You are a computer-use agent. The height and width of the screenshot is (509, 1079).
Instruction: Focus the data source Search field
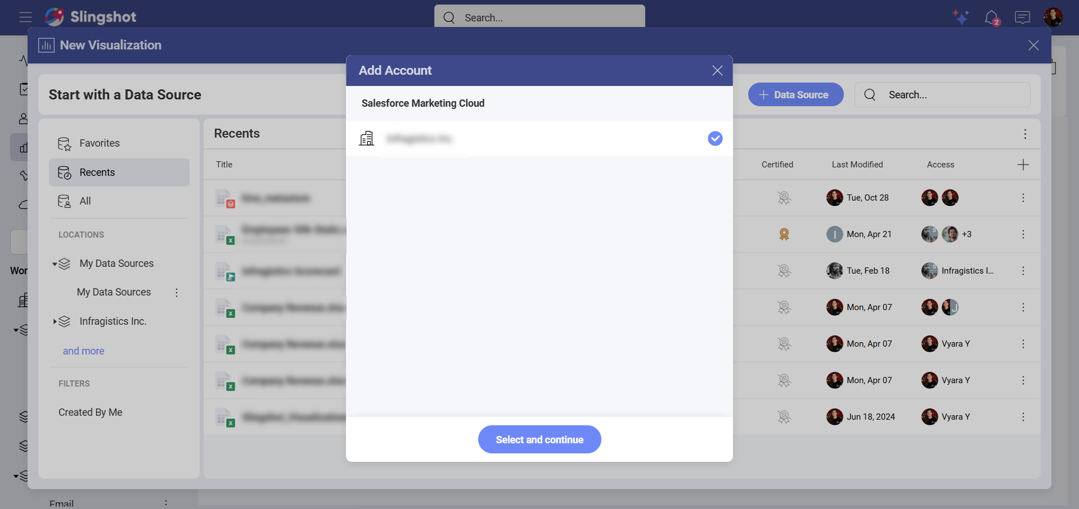pos(942,94)
